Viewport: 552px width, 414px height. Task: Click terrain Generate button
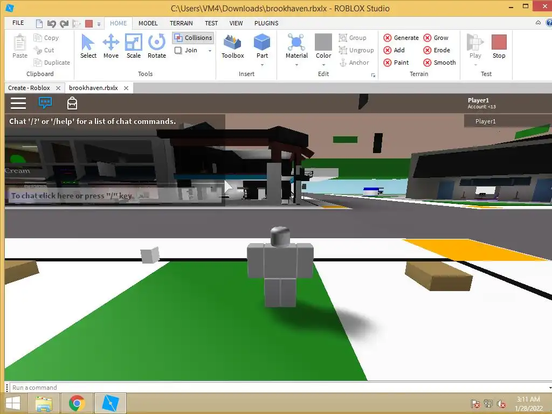tap(401, 38)
